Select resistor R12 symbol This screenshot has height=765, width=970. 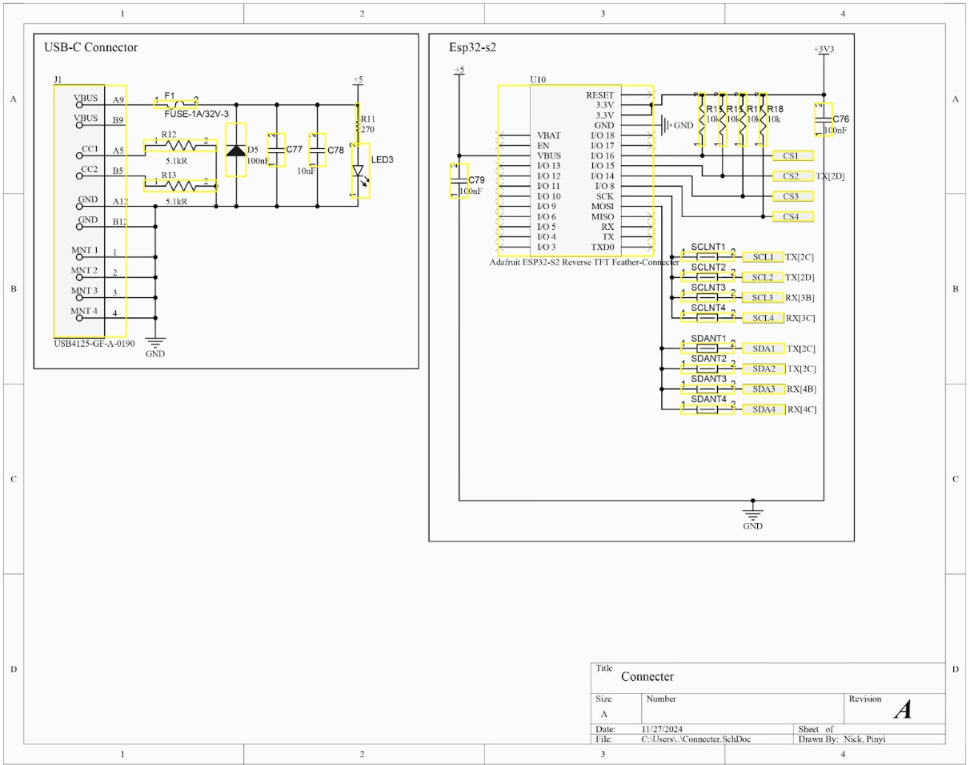180,146
